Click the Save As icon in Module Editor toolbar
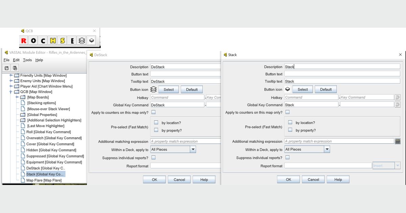The width and height of the screenshot is (406, 213). tap(15, 68)
